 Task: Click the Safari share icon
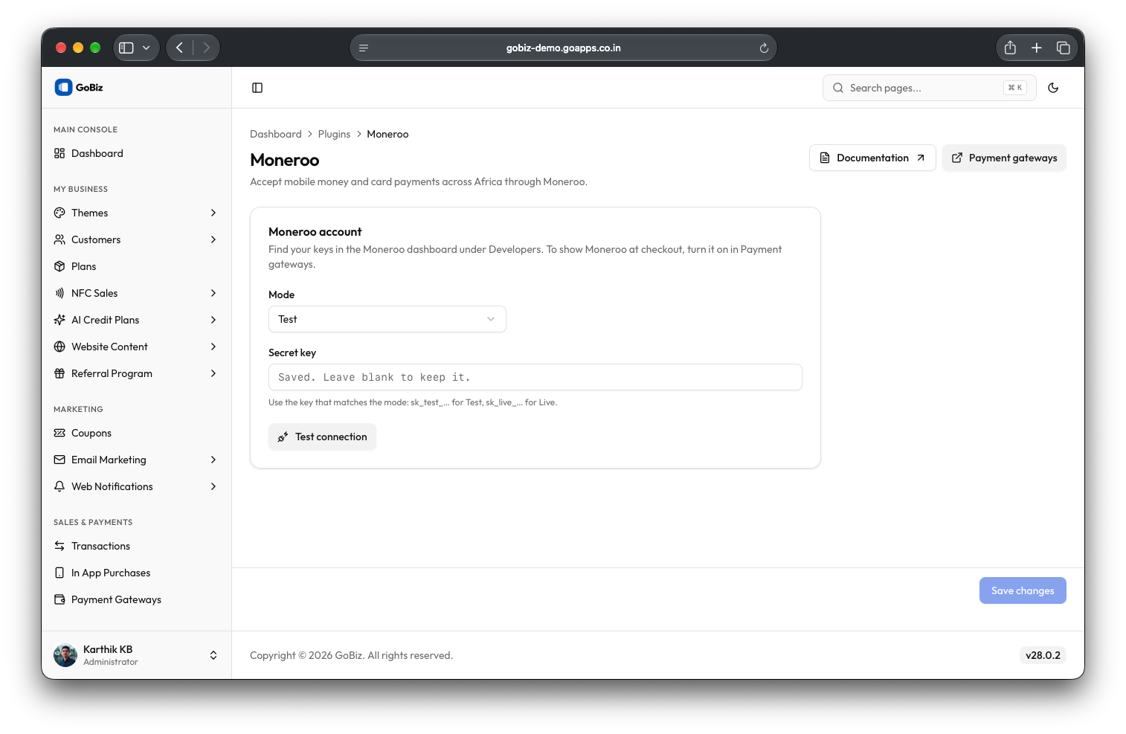point(1010,48)
